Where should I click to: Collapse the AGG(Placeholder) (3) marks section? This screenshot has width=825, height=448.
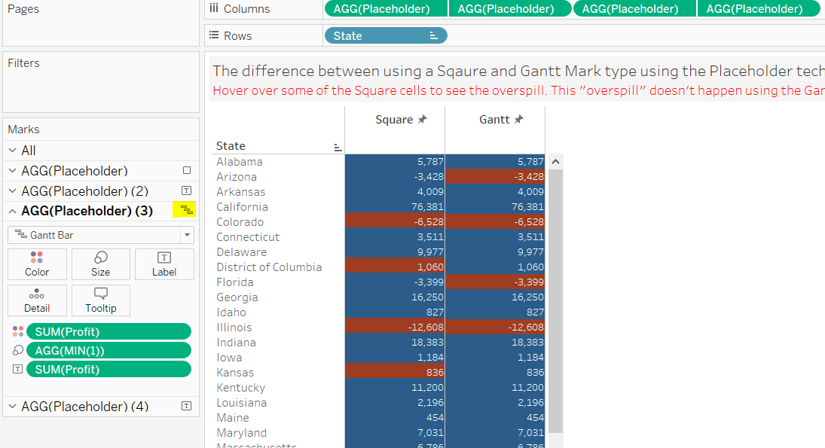coord(13,211)
